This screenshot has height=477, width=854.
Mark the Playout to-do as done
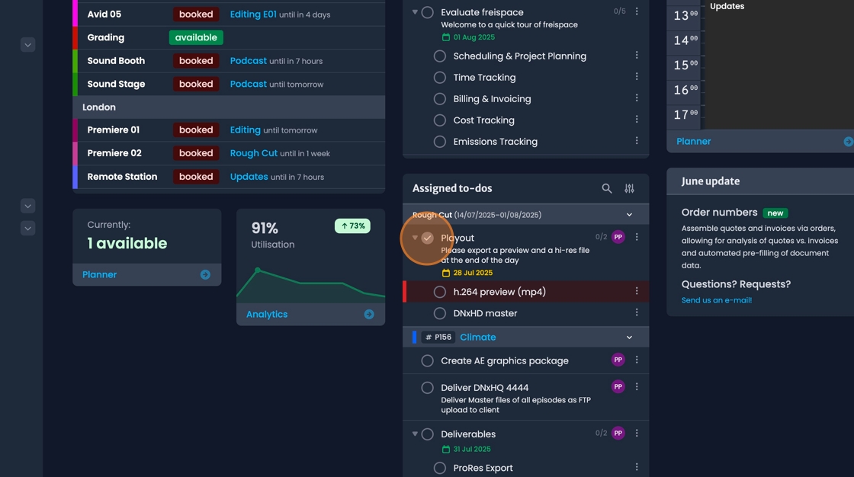click(428, 238)
